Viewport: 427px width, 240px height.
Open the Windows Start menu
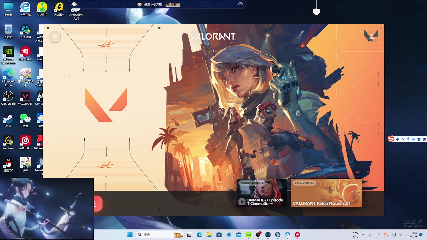(130, 235)
